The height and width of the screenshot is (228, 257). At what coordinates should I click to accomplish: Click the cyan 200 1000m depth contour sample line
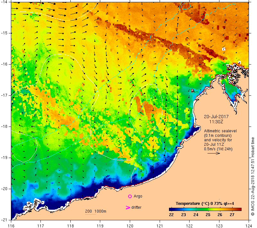pos(91,214)
